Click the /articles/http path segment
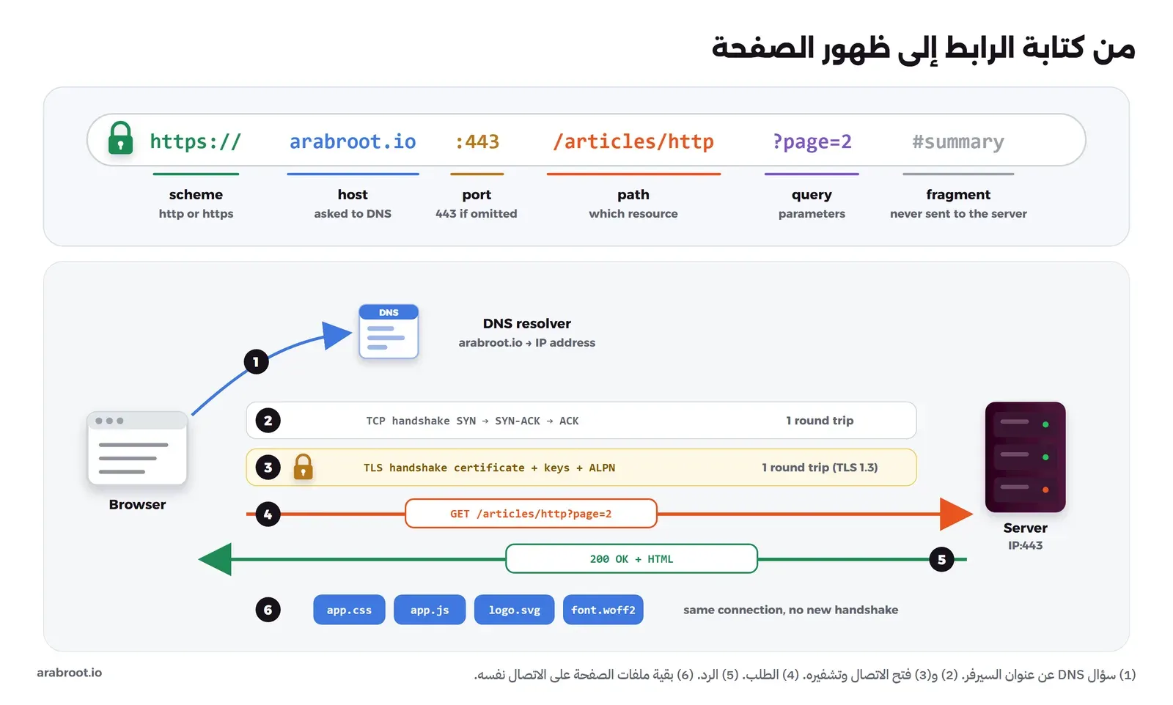This screenshot has width=1173, height=705. coord(633,141)
